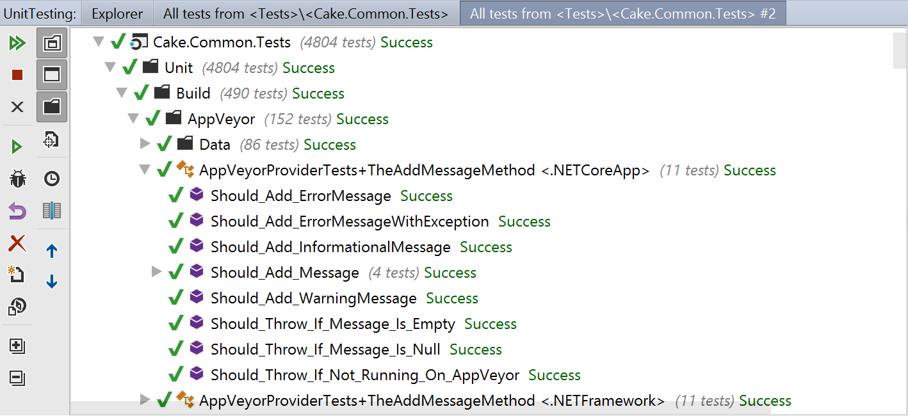Run selected tests with the green play icon

tap(17, 147)
